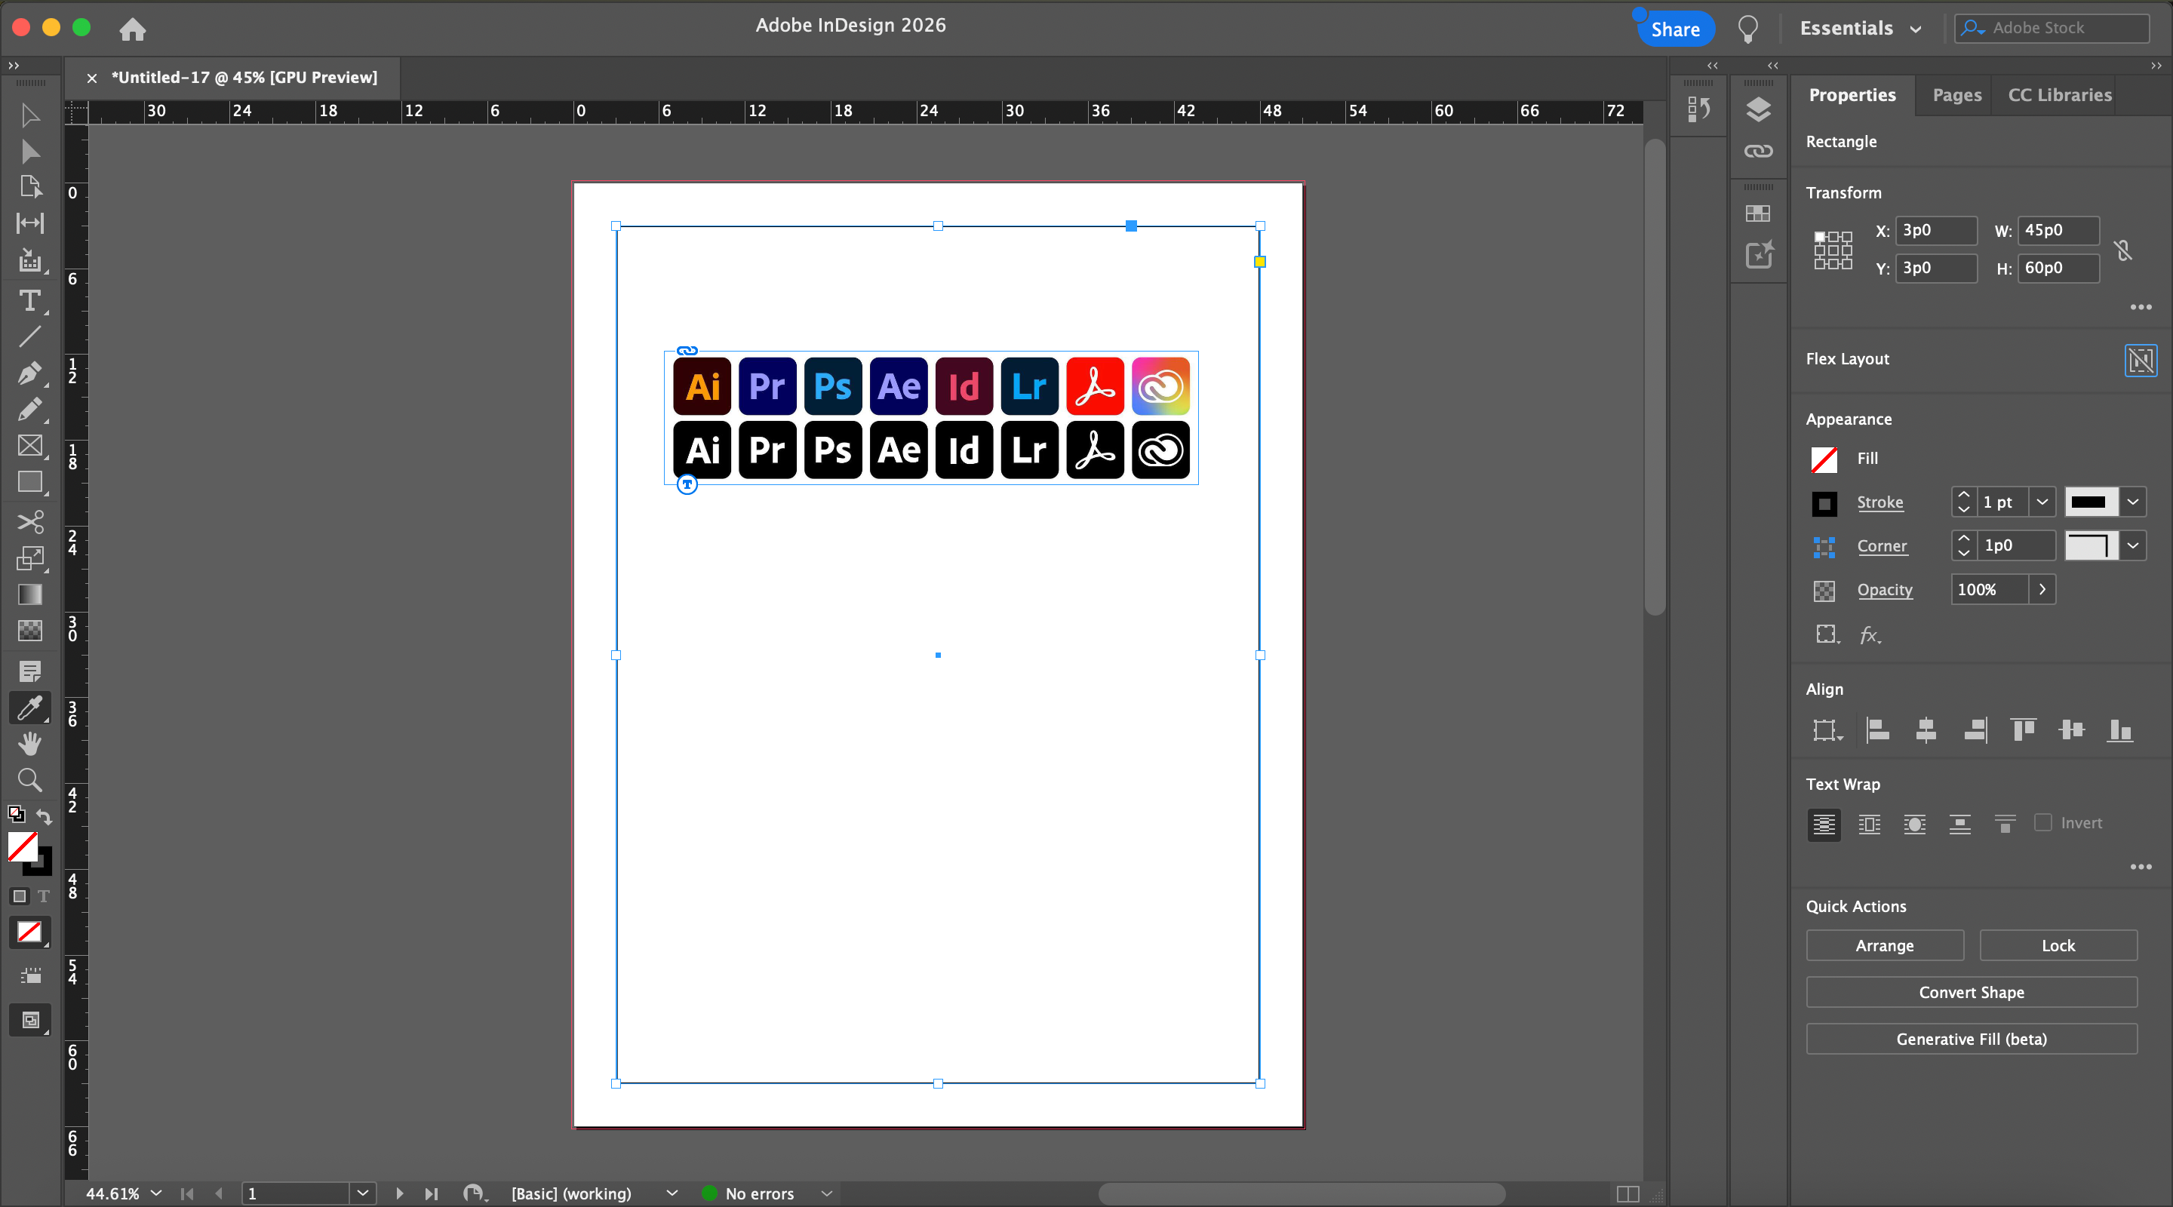
Task: Select the Scissors tool
Action: [29, 522]
